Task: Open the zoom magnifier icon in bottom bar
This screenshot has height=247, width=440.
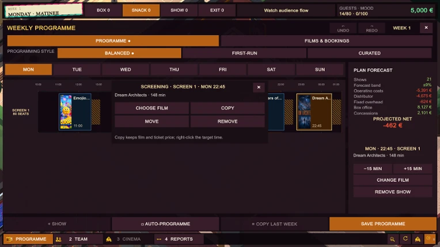Action: click(392, 239)
